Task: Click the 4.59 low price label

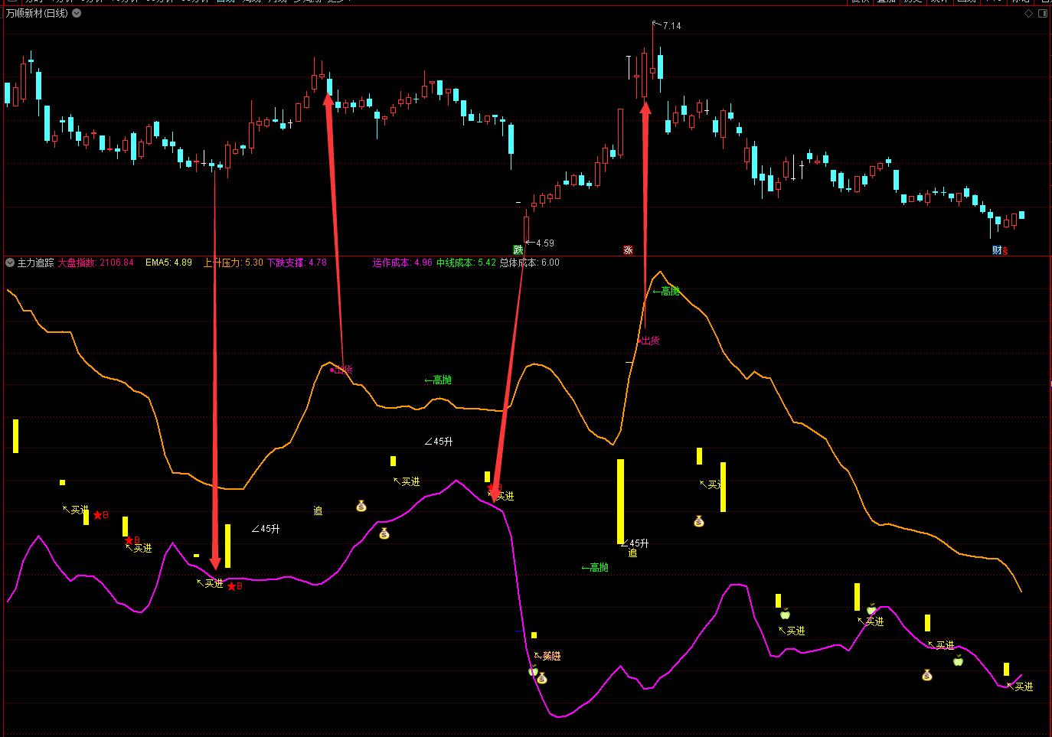Action: [x=545, y=243]
